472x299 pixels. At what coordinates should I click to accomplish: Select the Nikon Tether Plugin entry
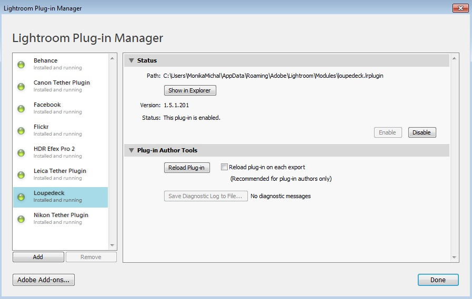(x=61, y=219)
